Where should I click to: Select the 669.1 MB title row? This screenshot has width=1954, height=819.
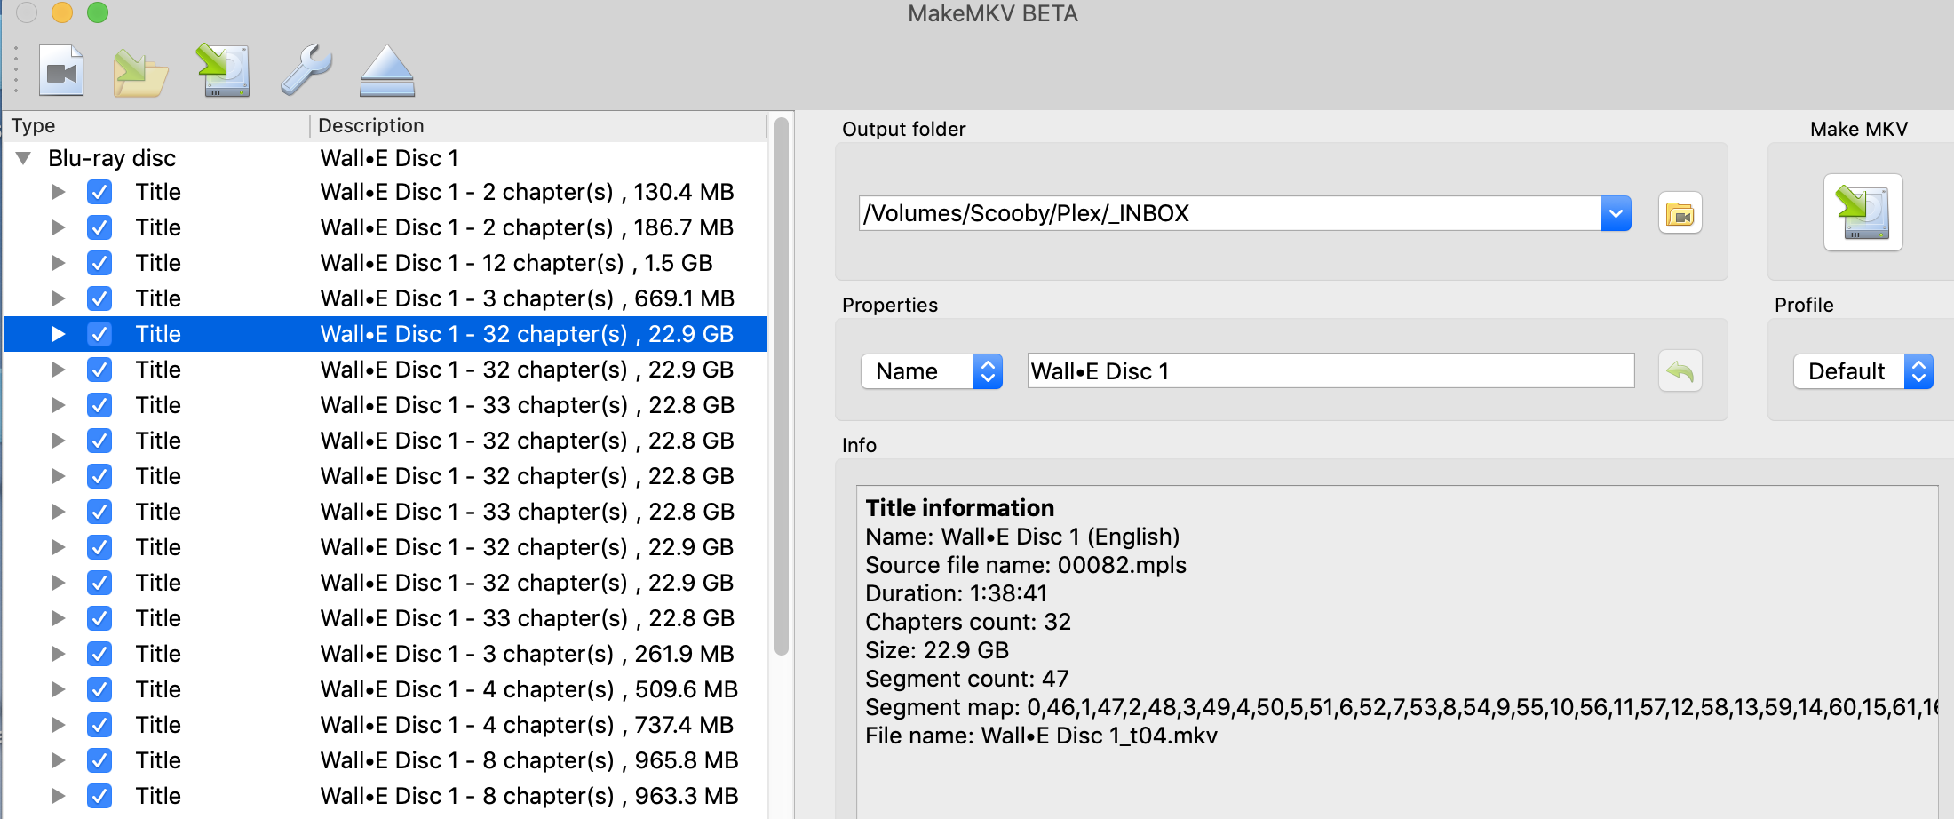[x=385, y=298]
